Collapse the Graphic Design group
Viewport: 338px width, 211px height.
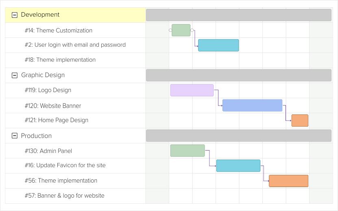(x=15, y=75)
